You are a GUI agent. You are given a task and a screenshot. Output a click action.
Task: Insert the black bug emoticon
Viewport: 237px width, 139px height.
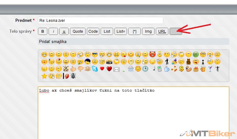tap(73, 76)
